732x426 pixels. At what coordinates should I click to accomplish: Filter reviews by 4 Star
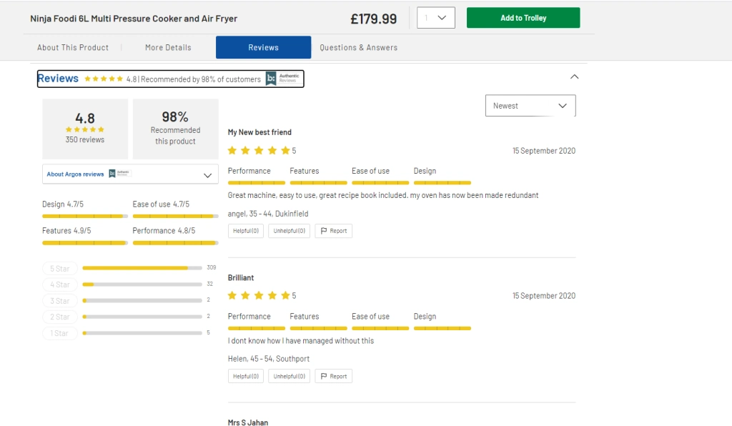(60, 284)
